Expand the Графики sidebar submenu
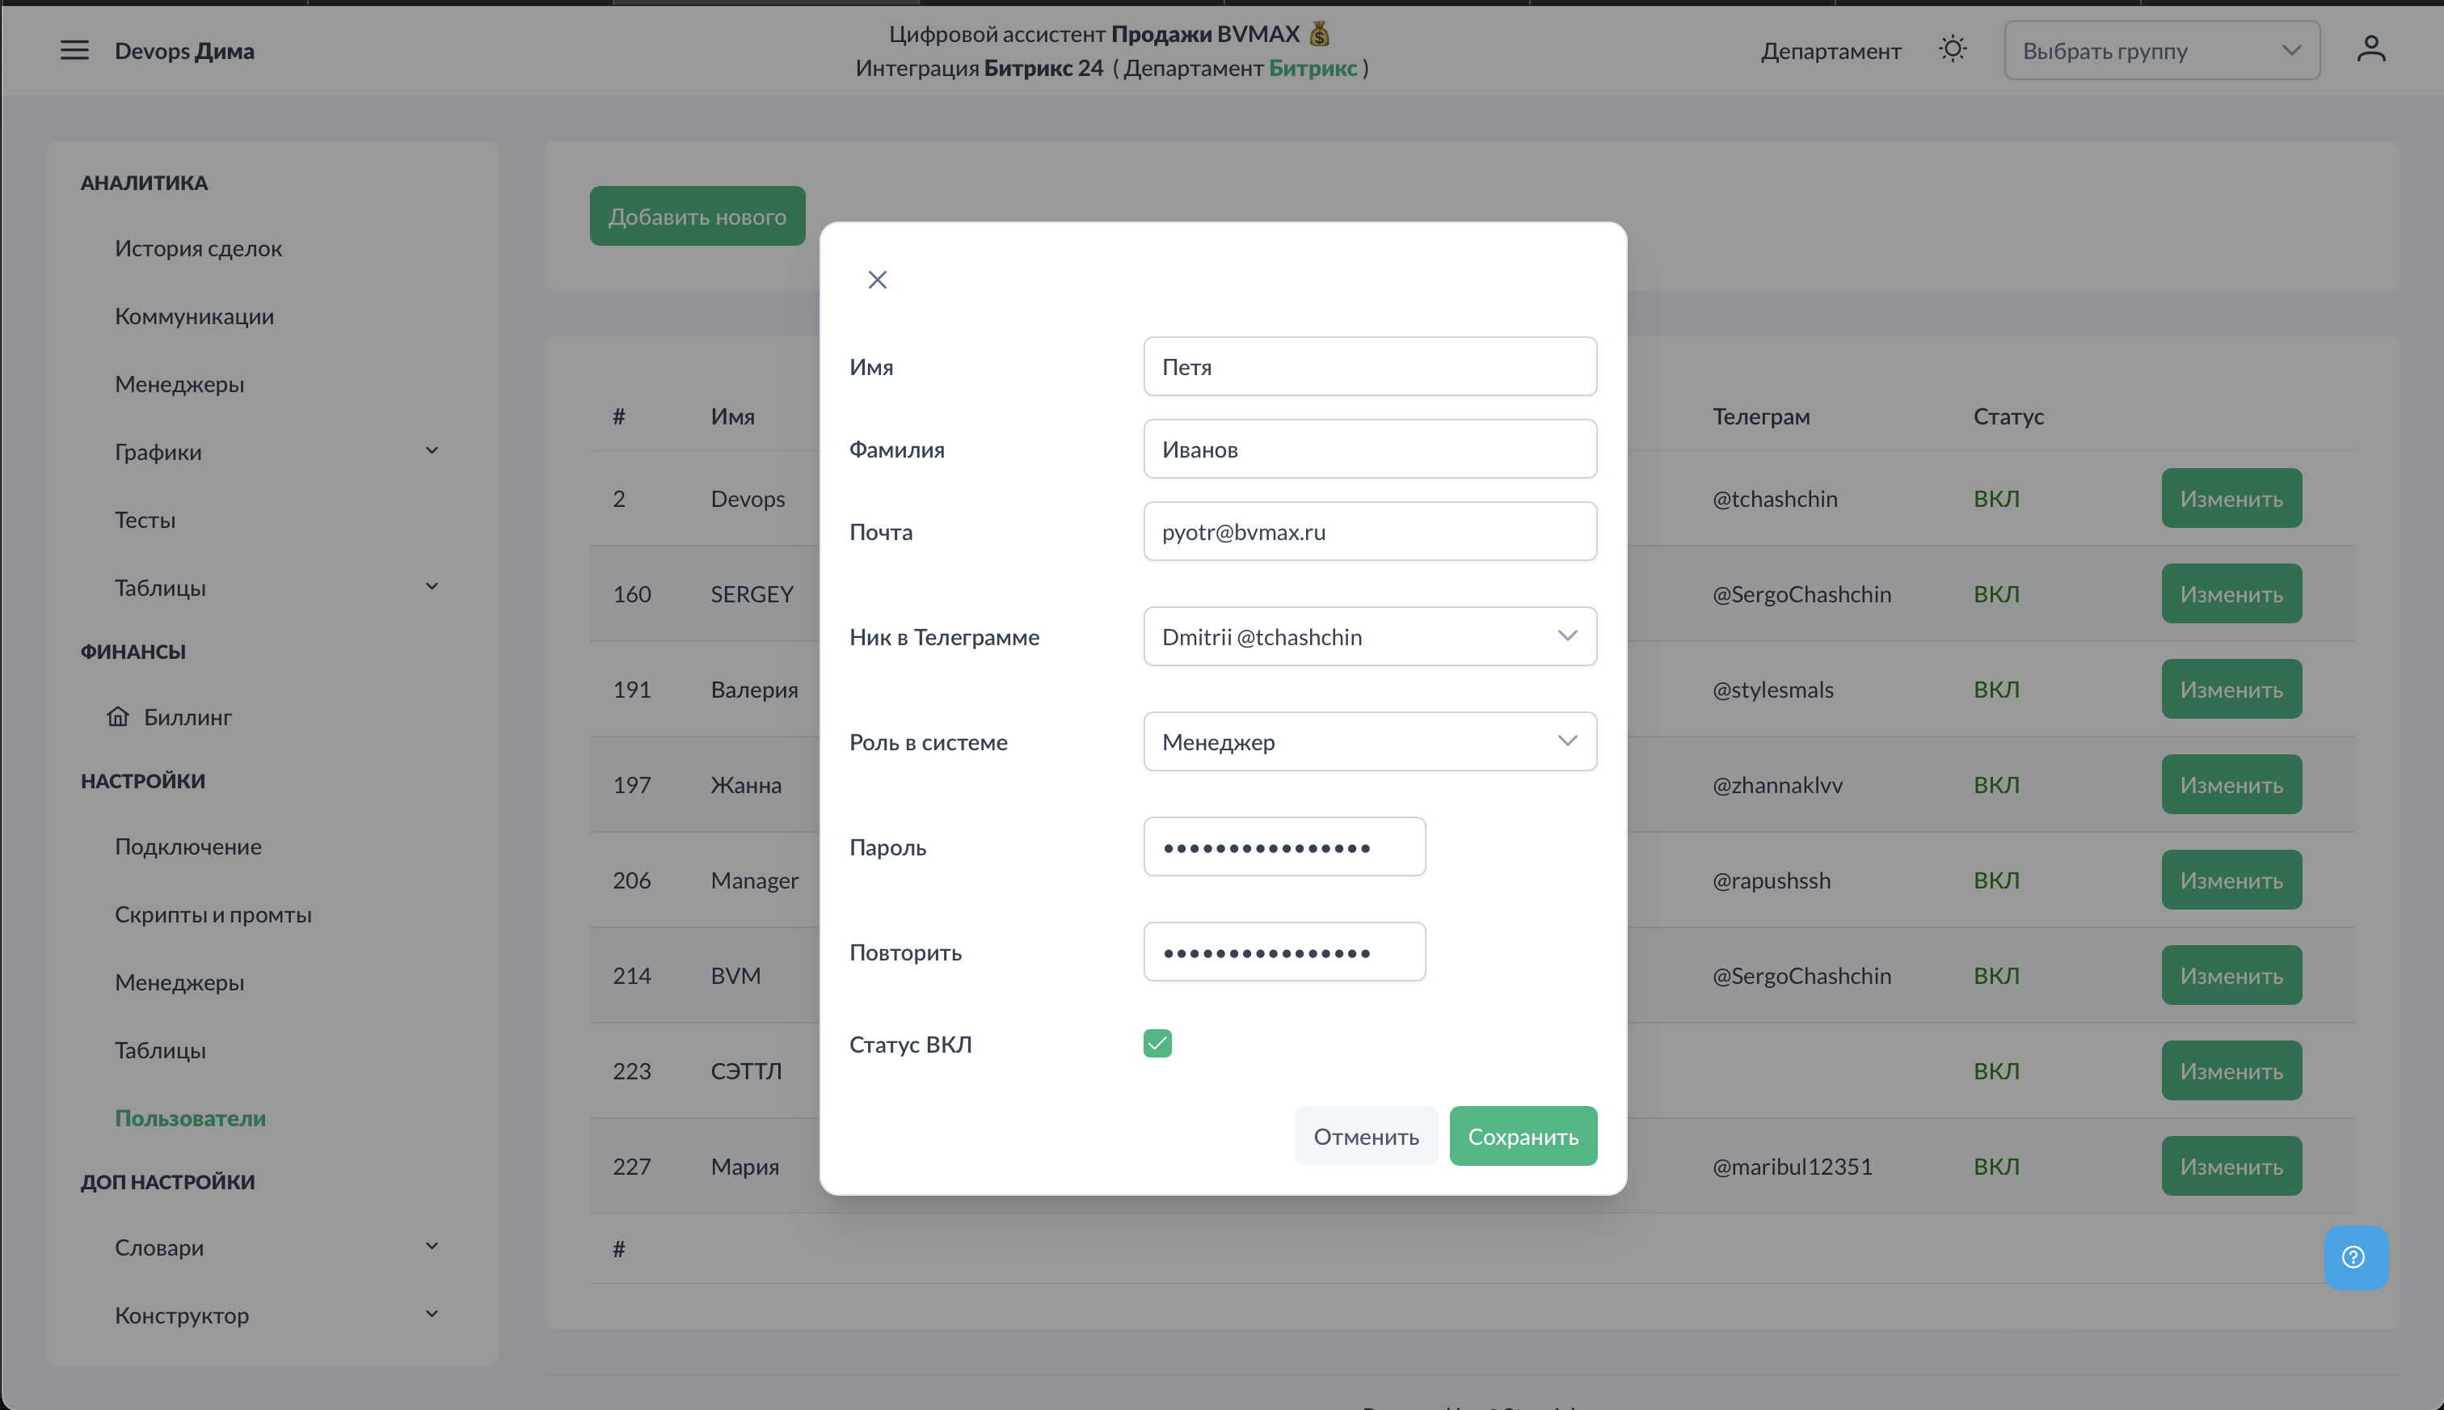The height and width of the screenshot is (1410, 2444). [x=432, y=451]
